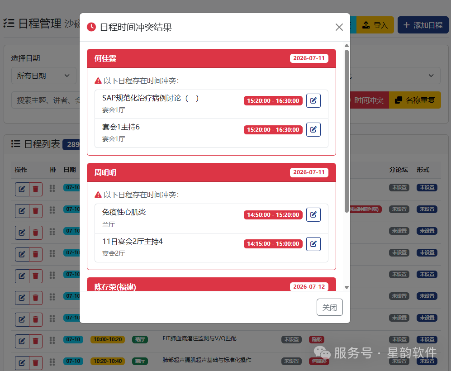This screenshot has height=371, width=451.
Task: Click the 添加日程 button
Action: coord(423,25)
